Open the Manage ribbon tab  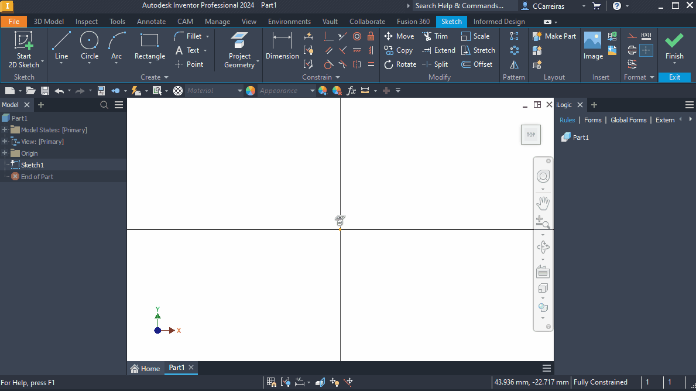(218, 21)
